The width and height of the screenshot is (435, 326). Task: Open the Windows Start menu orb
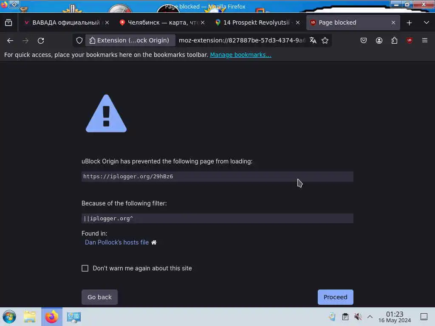pyautogui.click(x=9, y=317)
